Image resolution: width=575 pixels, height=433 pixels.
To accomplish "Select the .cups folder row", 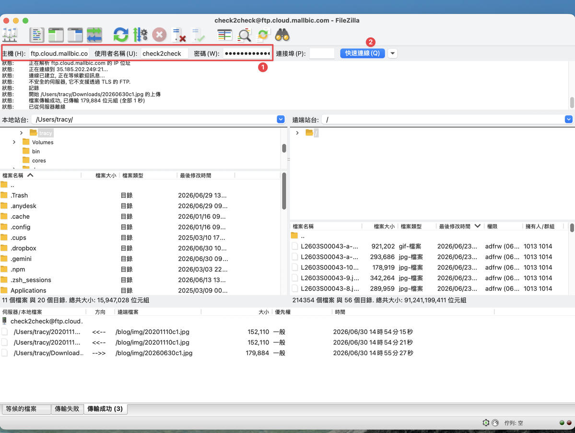I will coord(140,238).
